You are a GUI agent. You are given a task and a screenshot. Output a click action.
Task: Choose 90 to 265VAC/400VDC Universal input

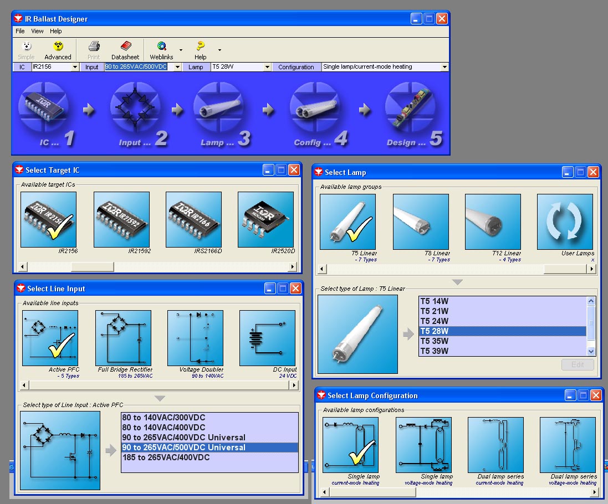pos(210,438)
